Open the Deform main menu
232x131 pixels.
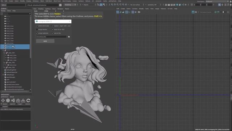[x=88, y=1]
